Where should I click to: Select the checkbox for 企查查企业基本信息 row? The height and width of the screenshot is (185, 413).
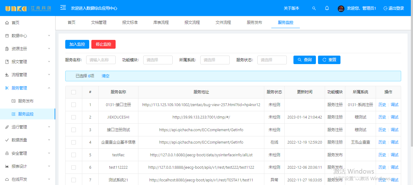73,142
